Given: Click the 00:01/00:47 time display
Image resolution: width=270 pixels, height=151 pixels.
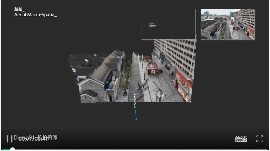Looking at the screenshot, I should tap(33, 139).
